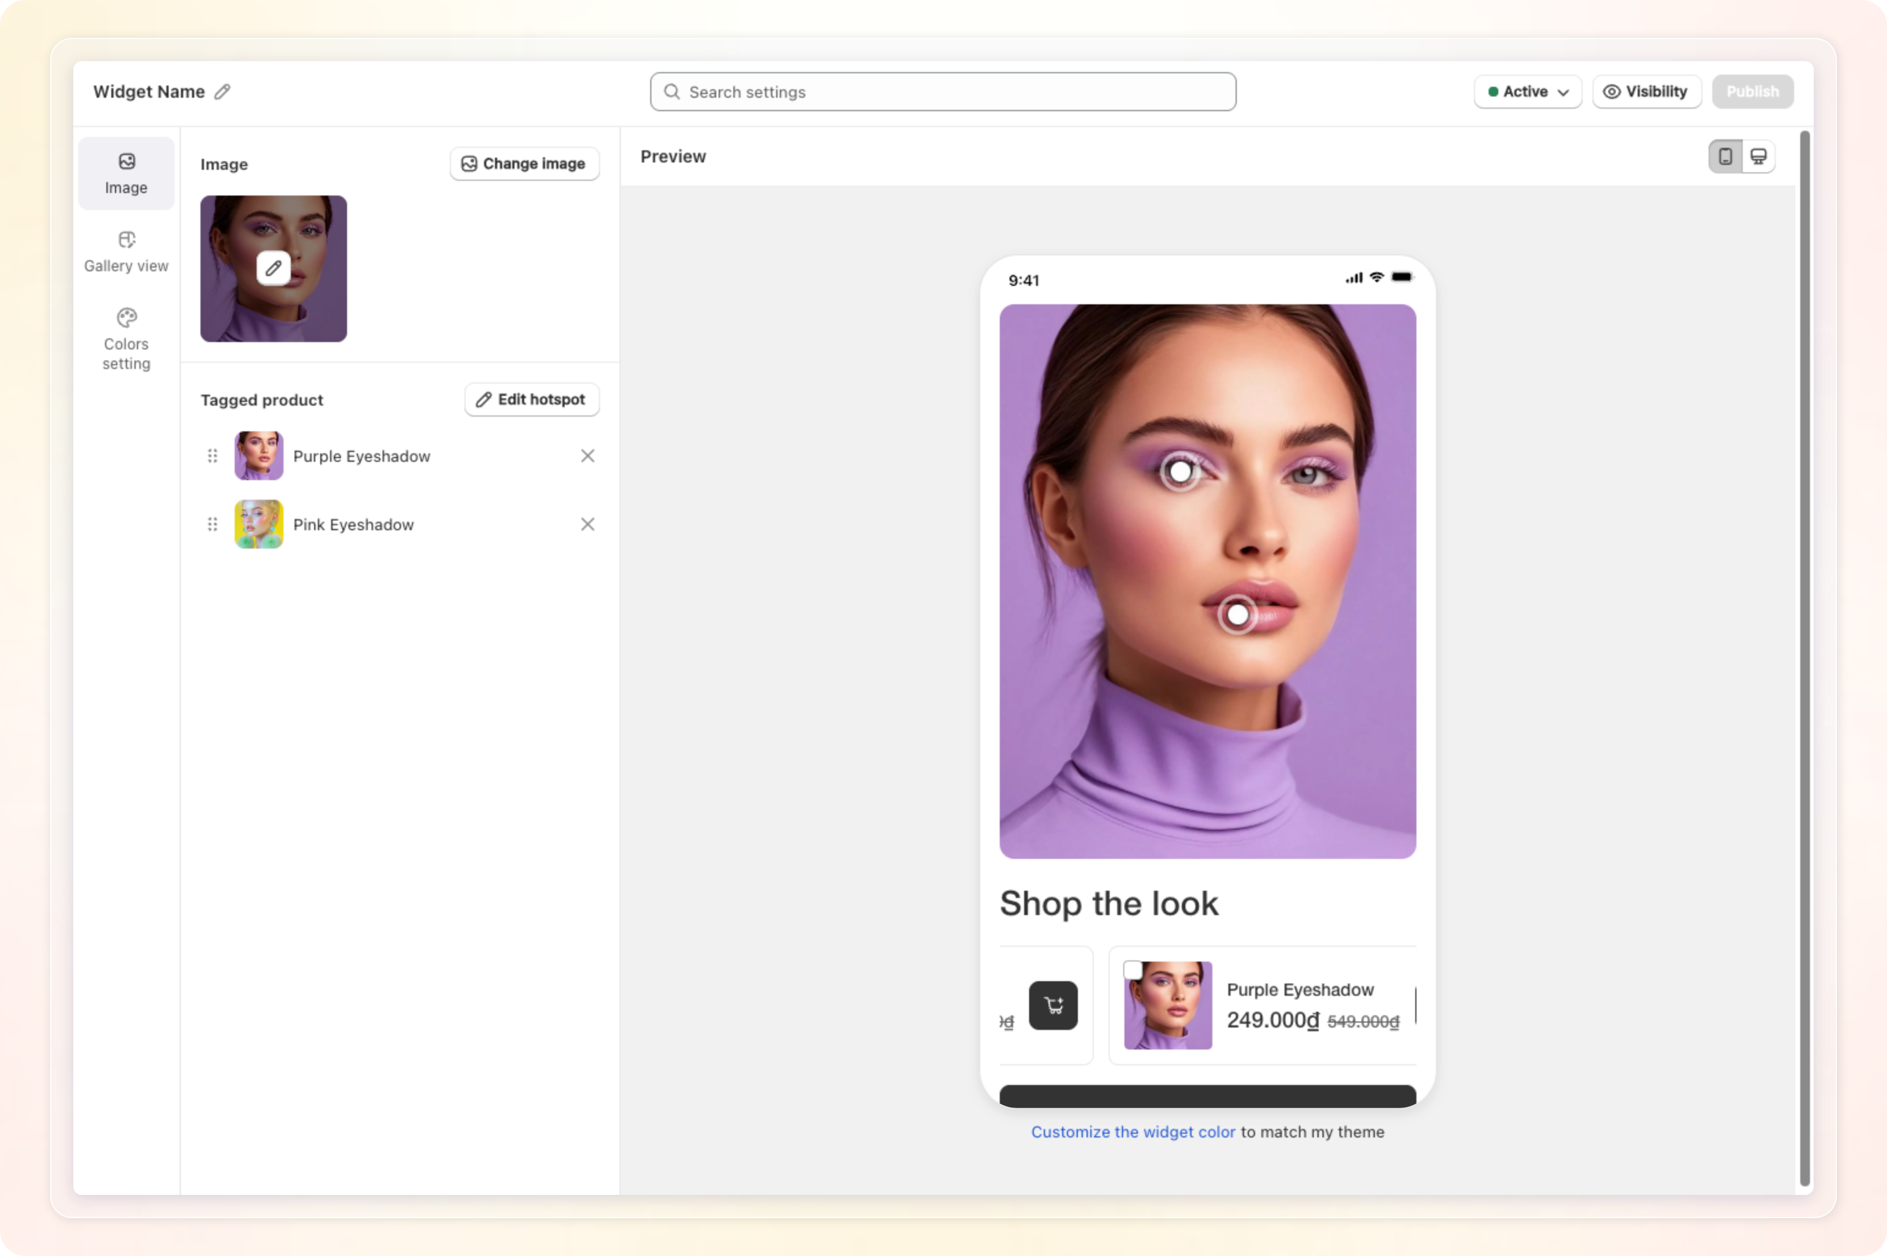Select Pink Eyeshadow thumbnail in tagged list
1887x1256 pixels.
click(258, 524)
